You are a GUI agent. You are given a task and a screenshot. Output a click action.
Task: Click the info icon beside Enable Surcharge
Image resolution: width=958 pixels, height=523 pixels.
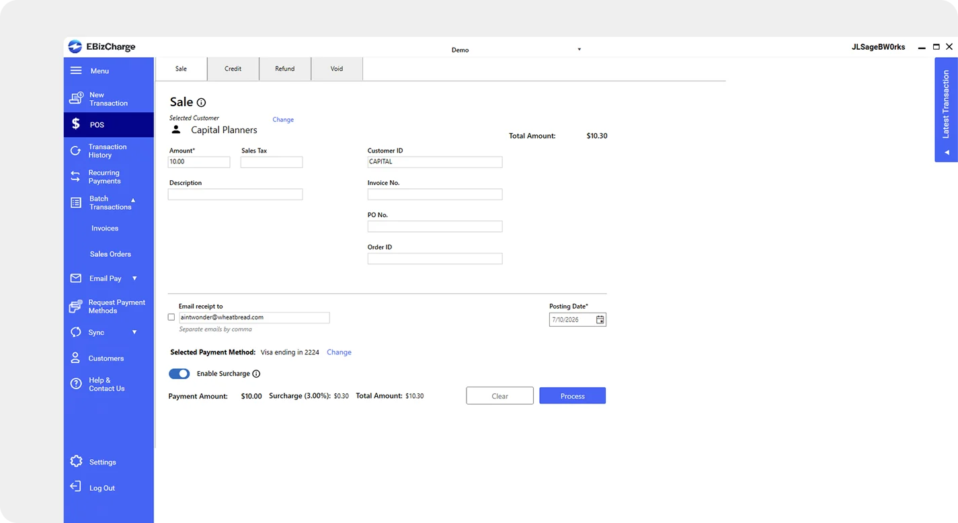point(256,374)
